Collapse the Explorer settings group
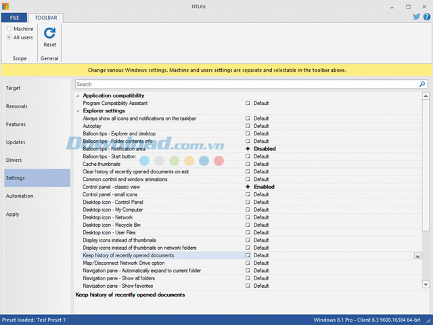The width and height of the screenshot is (433, 325). pos(78,111)
